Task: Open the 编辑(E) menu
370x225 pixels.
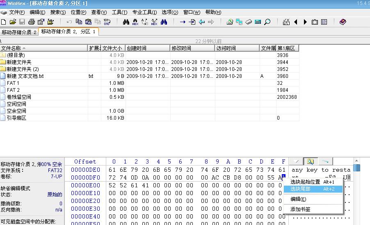Action: point(37,12)
